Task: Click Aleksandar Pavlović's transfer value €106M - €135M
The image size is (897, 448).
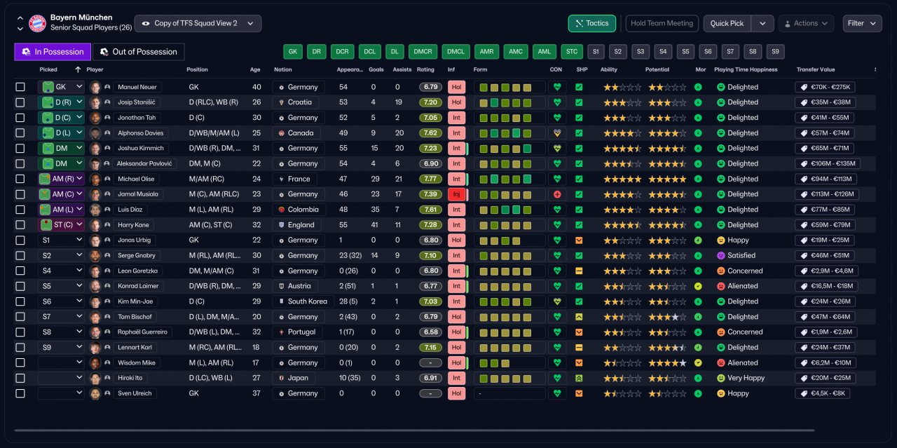Action: click(827, 163)
